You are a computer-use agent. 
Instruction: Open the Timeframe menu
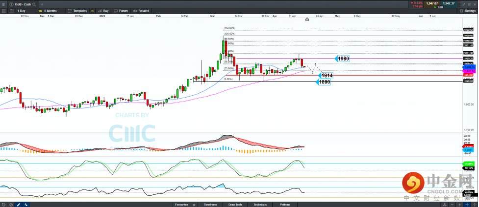[210, 205]
